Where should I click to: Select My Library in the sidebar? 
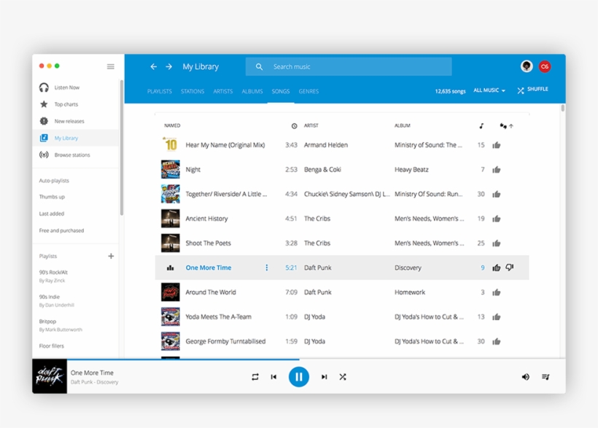click(76, 138)
